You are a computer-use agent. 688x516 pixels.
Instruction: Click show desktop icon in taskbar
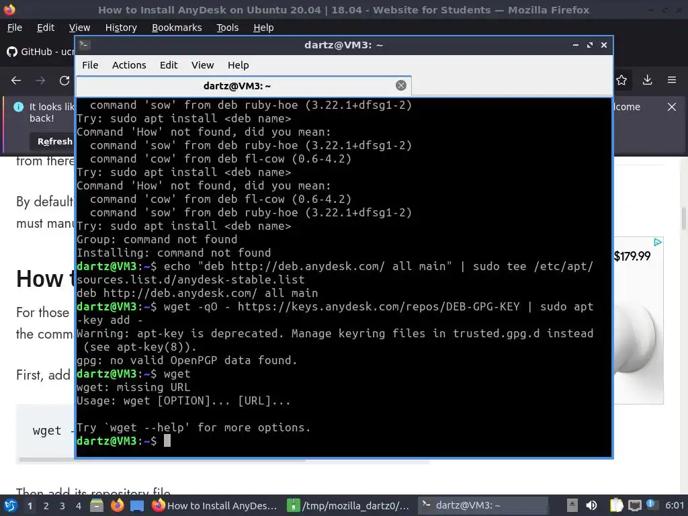coord(137,506)
